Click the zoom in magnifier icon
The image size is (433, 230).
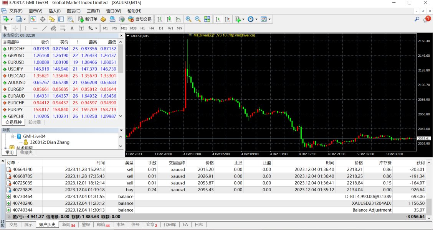tap(188, 19)
